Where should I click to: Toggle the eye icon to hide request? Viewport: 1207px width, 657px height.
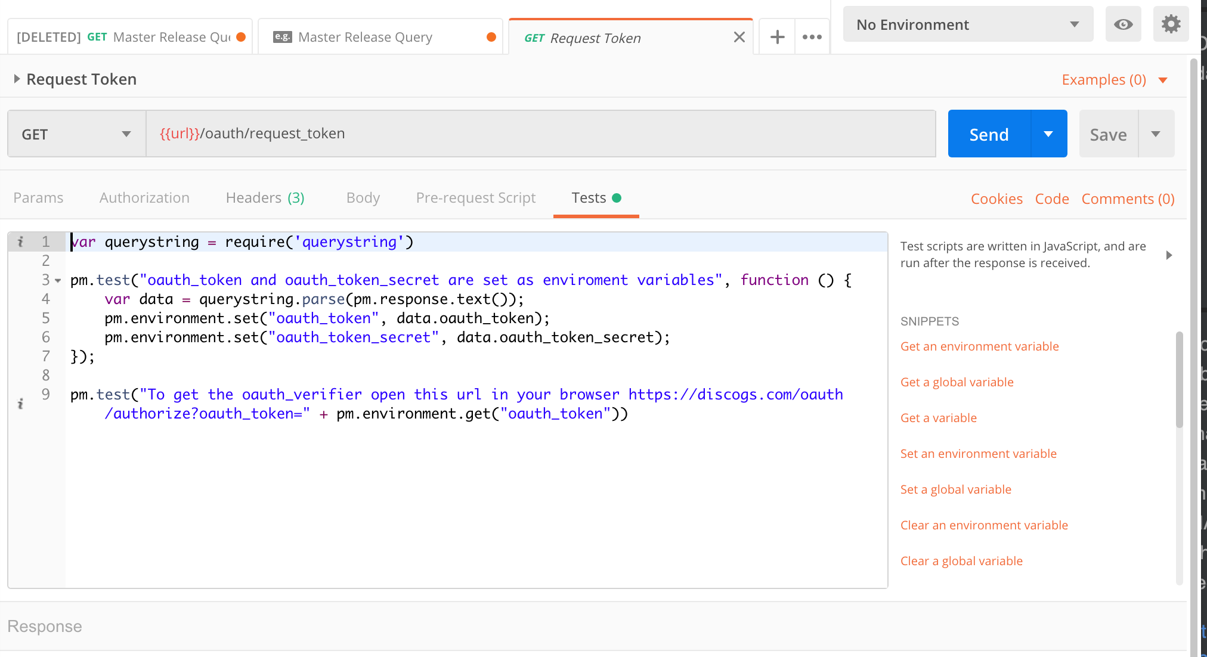coord(1123,23)
